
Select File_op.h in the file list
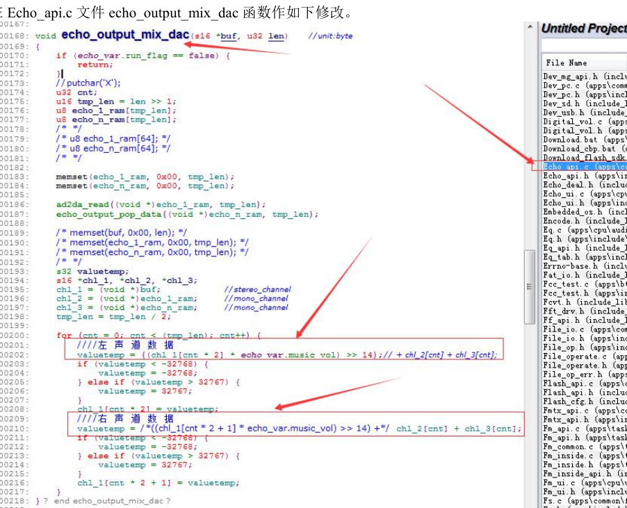click(x=585, y=347)
